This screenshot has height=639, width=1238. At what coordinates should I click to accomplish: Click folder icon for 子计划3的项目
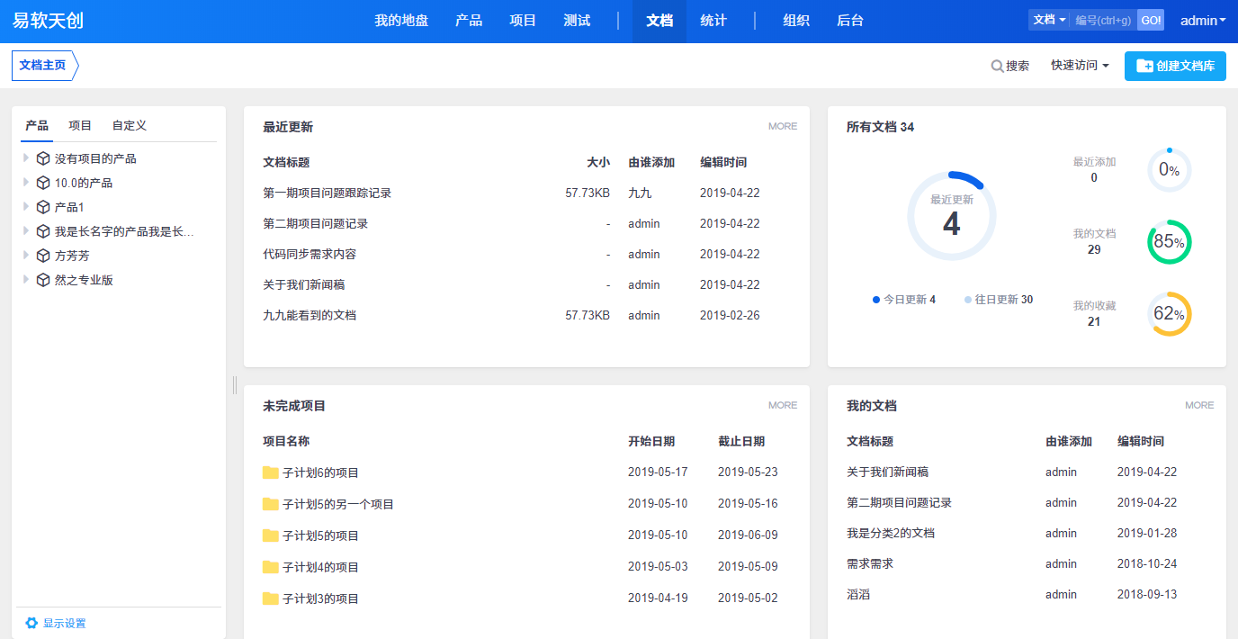pyautogui.click(x=271, y=598)
